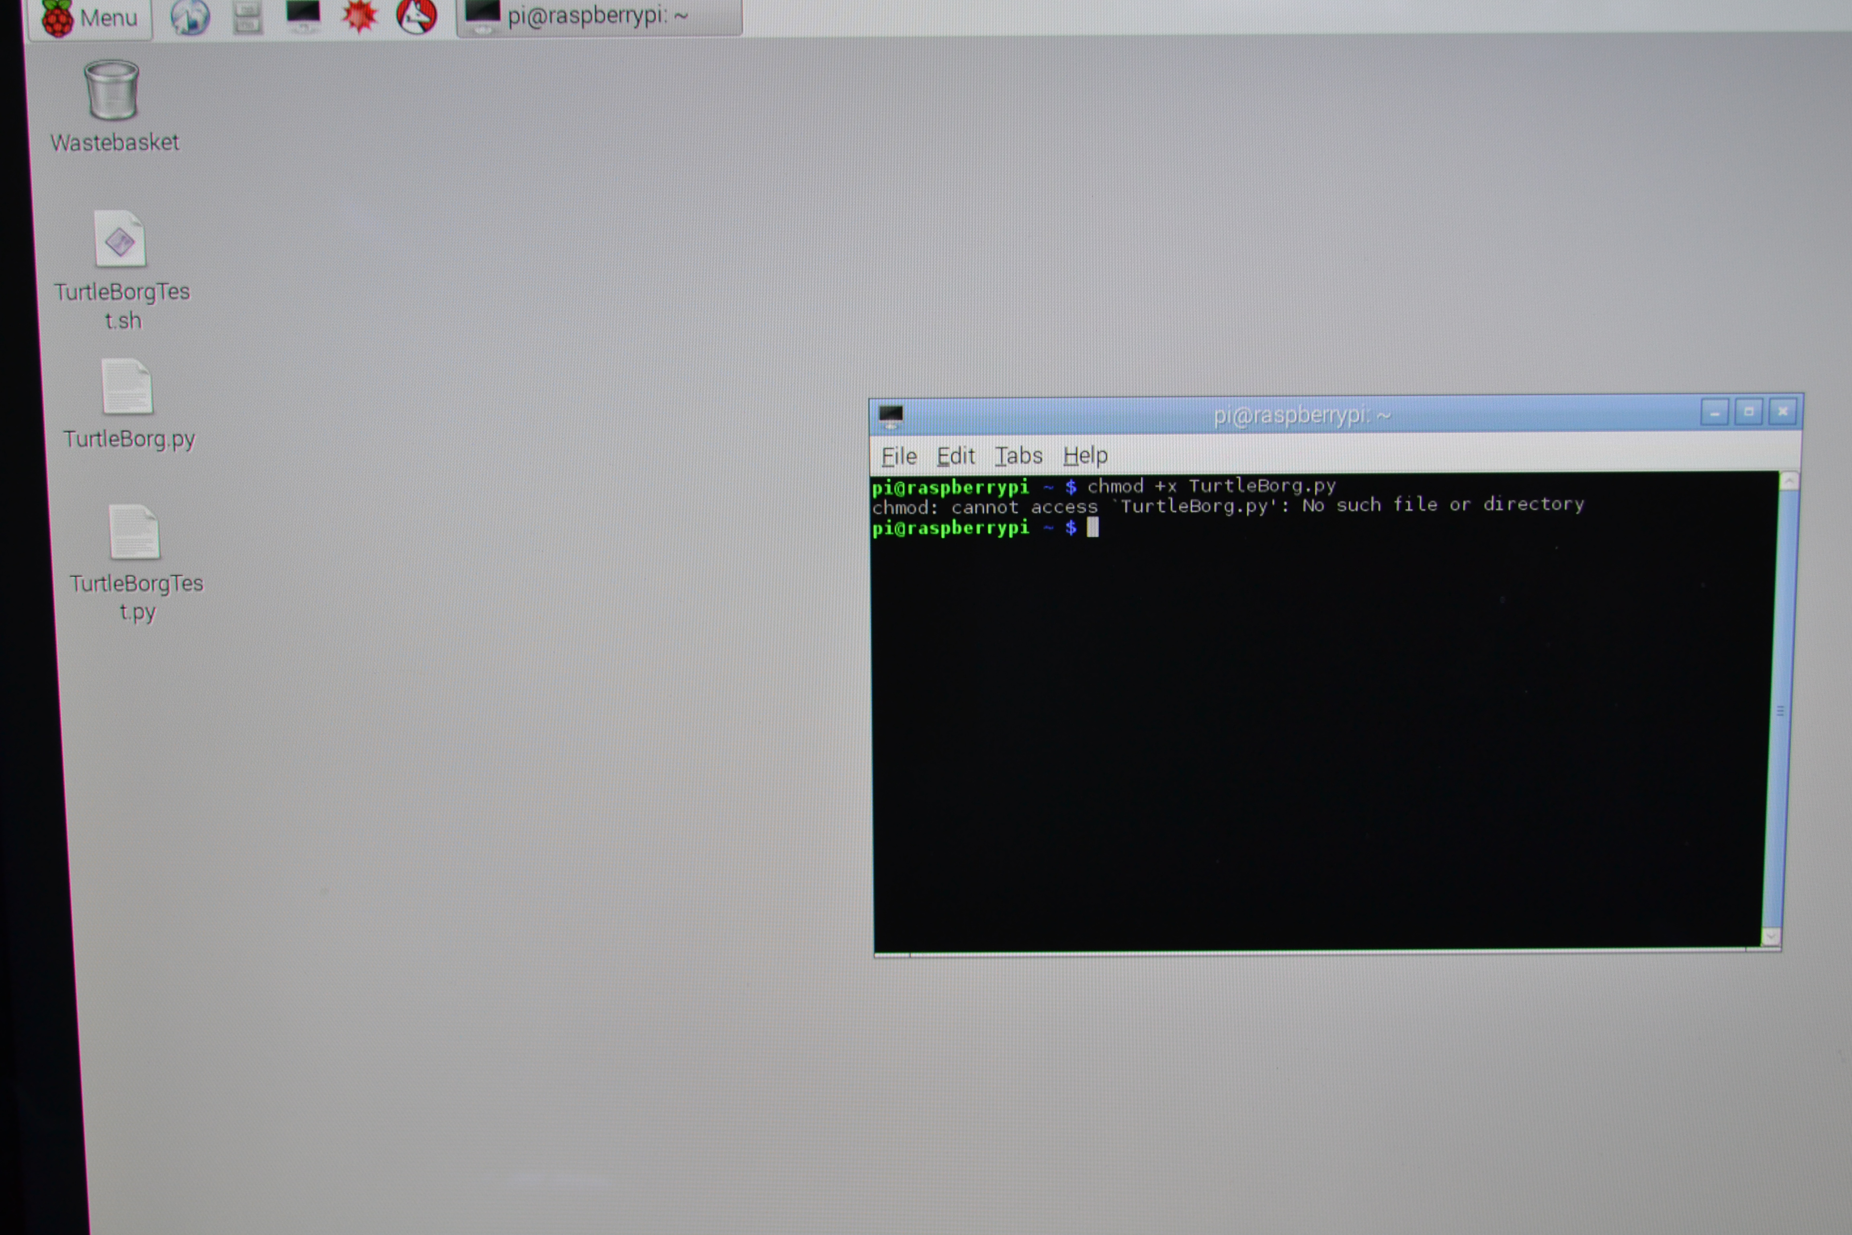
Task: Launch the web browser globe icon
Action: 190,16
